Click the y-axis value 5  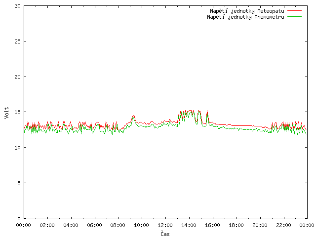pos(19,183)
